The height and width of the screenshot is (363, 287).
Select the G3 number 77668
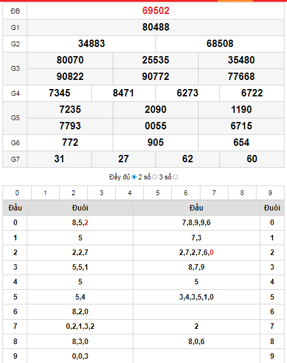[241, 76]
